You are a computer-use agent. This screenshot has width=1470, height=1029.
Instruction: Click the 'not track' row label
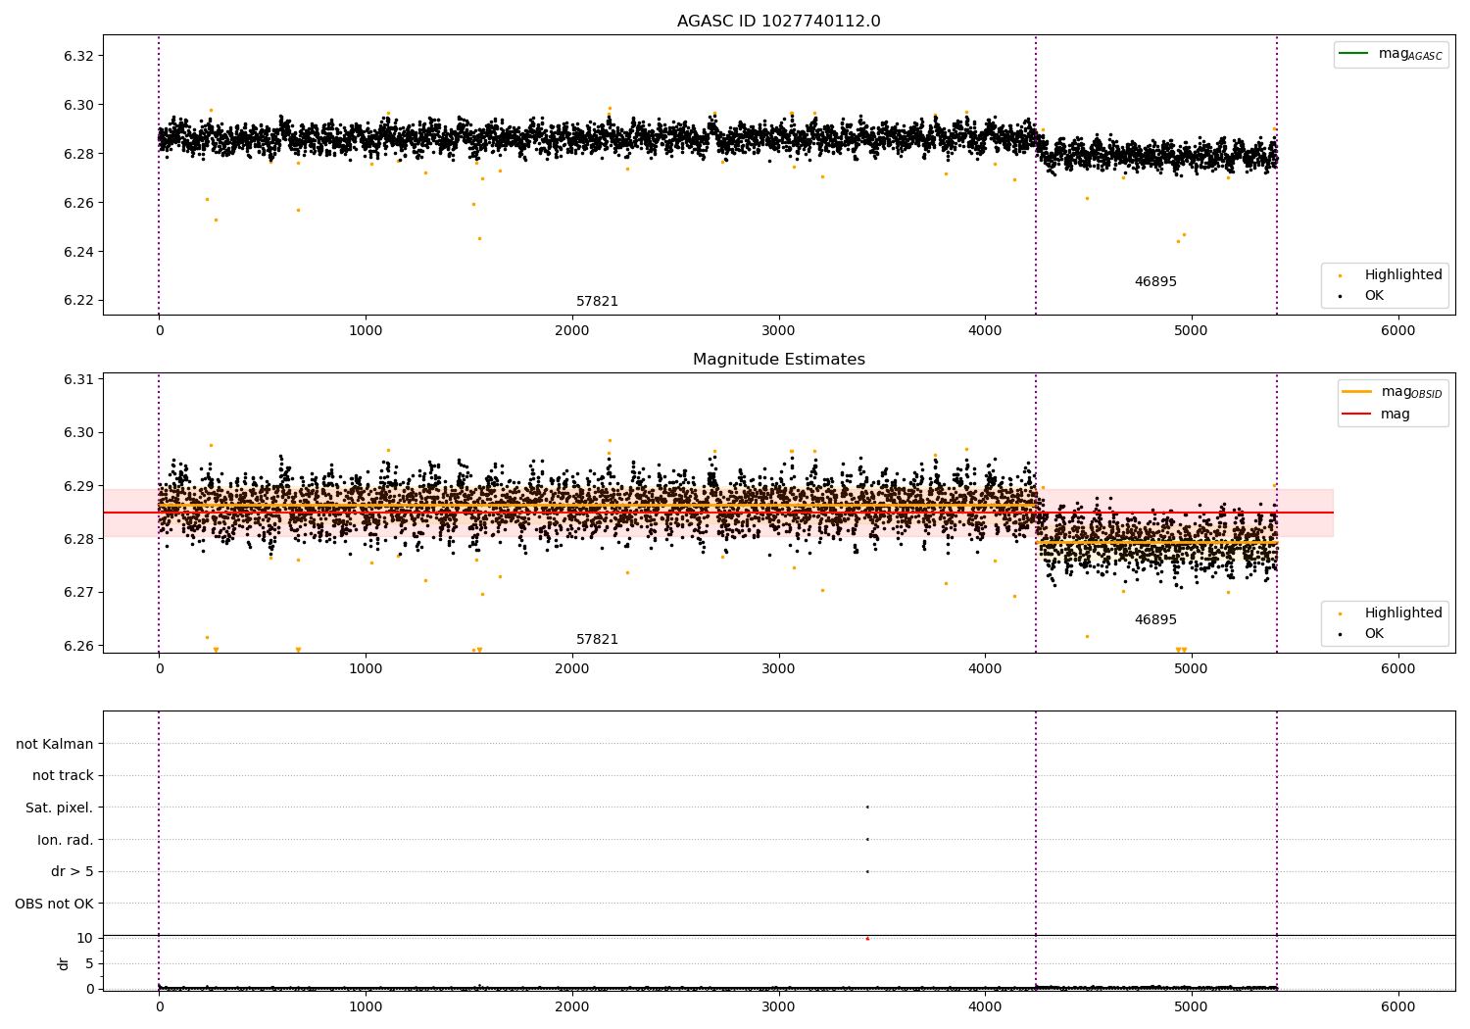coord(63,775)
